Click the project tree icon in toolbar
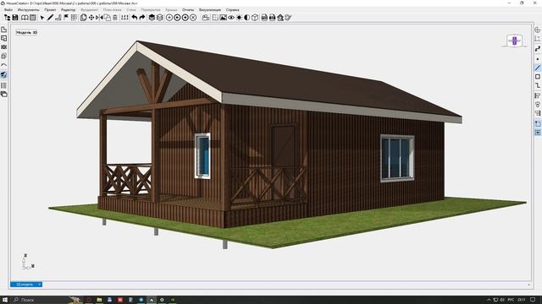542x304 pixels. coord(8,17)
